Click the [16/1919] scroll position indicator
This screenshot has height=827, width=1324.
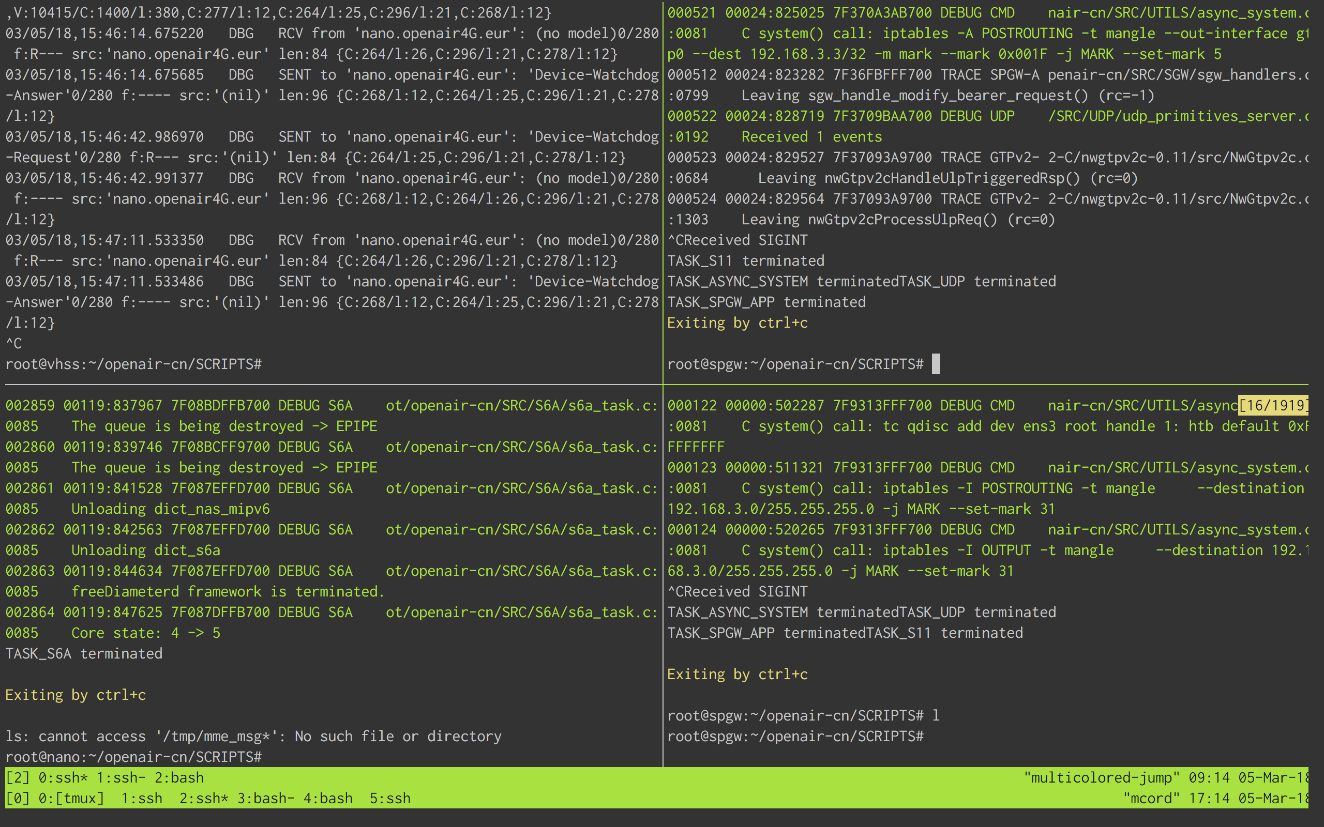(1273, 405)
